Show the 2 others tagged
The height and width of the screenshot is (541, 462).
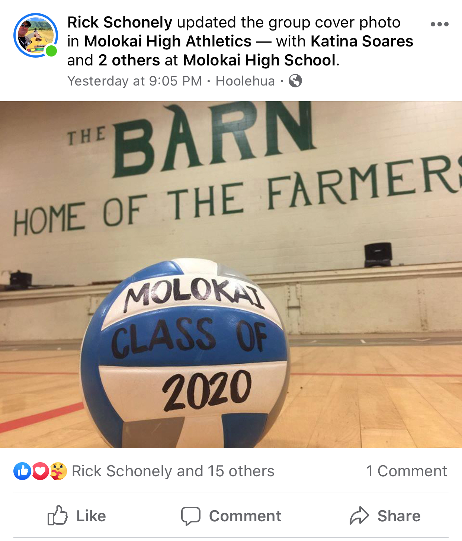click(129, 60)
